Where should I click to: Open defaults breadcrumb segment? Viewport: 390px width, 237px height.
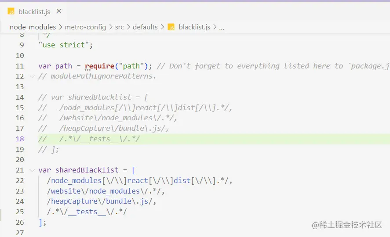pyautogui.click(x=145, y=27)
